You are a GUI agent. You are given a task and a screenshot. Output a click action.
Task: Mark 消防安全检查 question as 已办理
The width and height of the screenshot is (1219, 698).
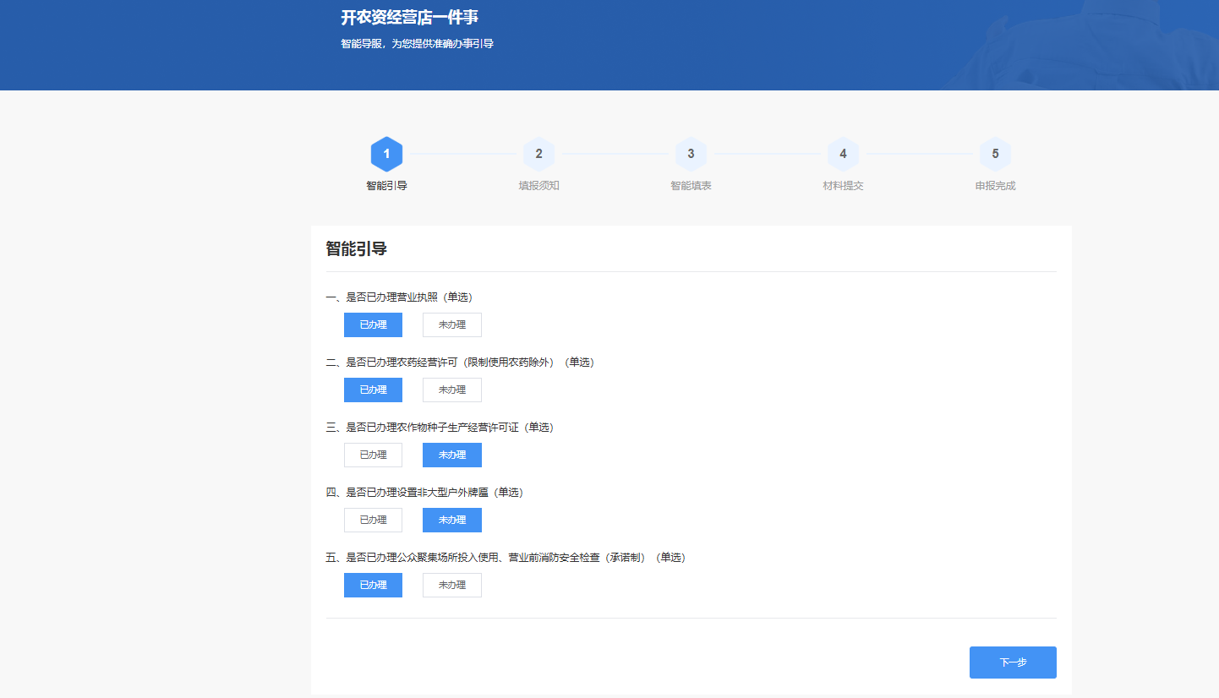tap(373, 586)
